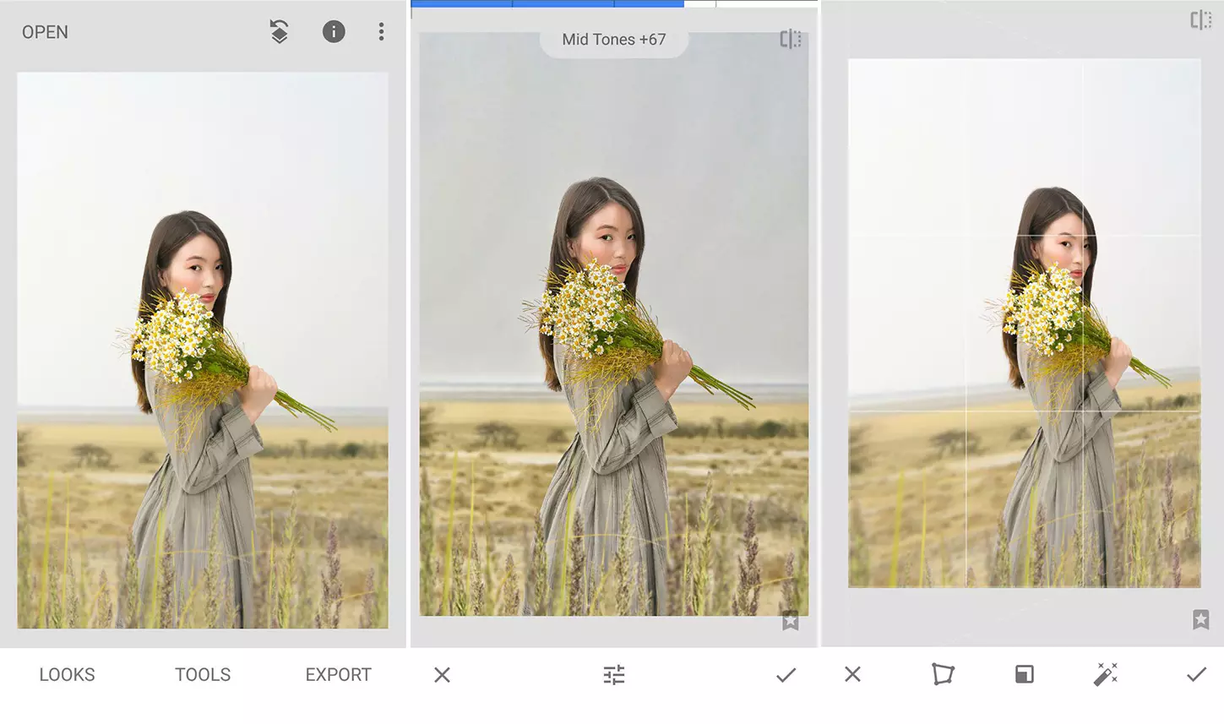Cancel the Mid Tones adjustment with X
This screenshot has width=1224, height=724.
[x=442, y=674]
